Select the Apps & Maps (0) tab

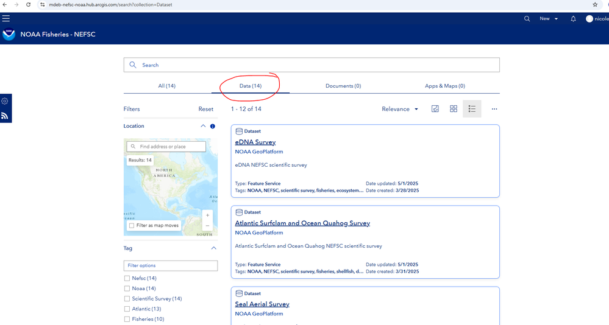[x=444, y=86]
